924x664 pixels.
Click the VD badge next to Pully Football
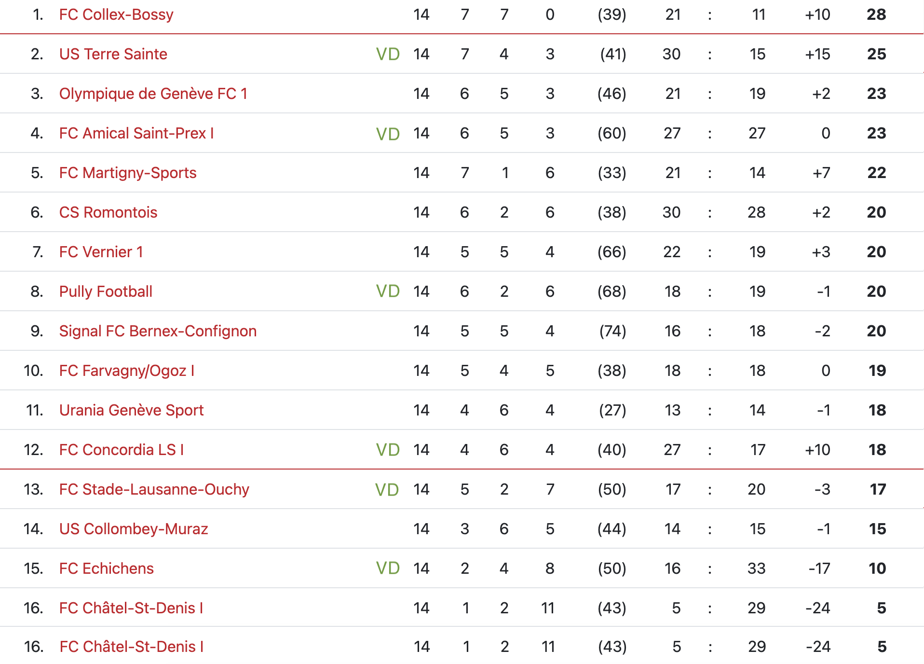point(388,291)
